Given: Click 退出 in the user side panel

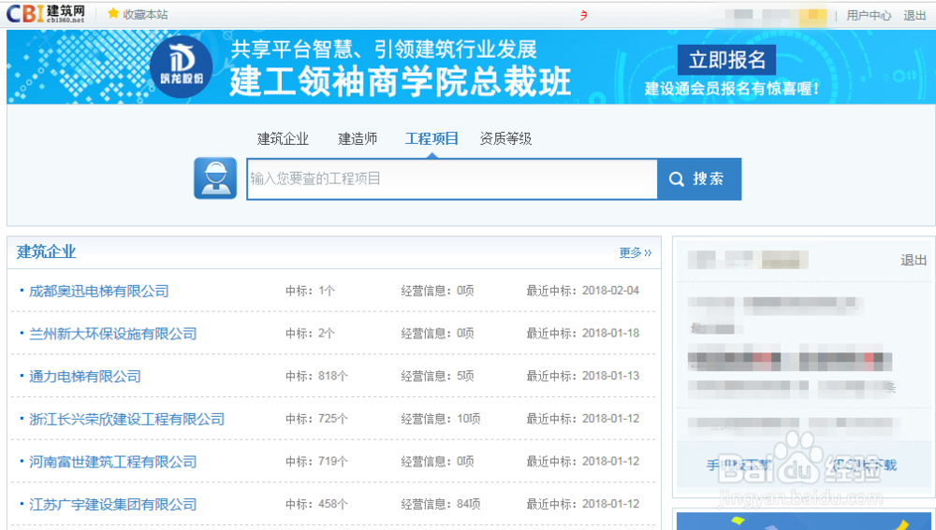Looking at the screenshot, I should click(914, 260).
